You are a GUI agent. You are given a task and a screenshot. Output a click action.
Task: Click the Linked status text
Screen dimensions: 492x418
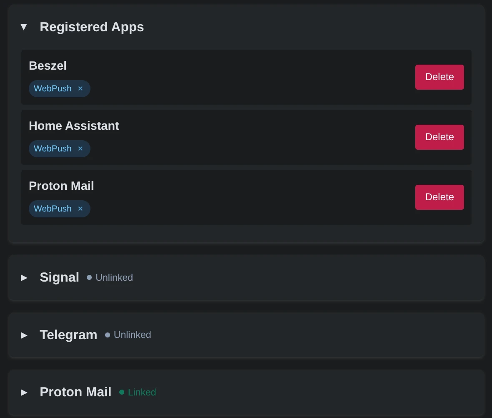tap(142, 392)
